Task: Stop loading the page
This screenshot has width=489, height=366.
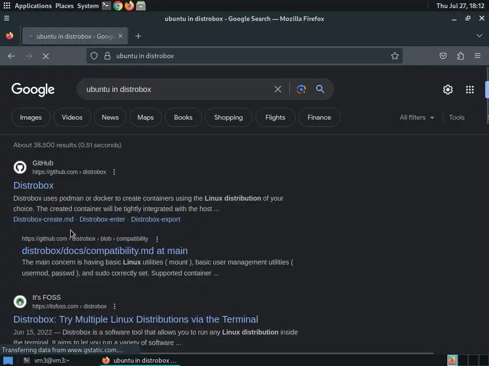Action: pyautogui.click(x=46, y=56)
